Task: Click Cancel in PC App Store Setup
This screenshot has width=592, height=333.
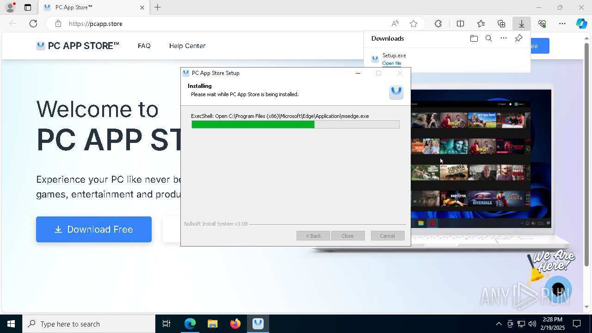Action: point(388,236)
